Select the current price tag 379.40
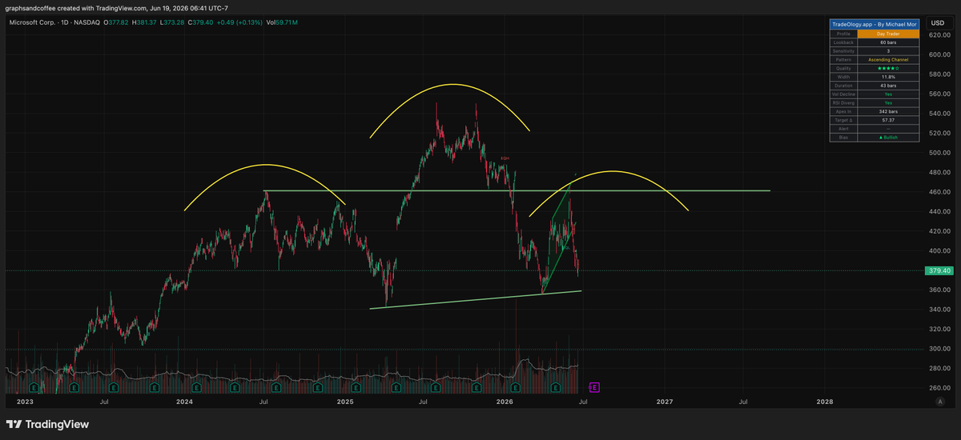The width and height of the screenshot is (961, 440). click(x=939, y=270)
